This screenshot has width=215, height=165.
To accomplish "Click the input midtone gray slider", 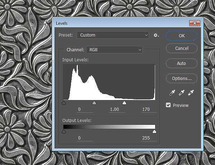I will (x=94, y=103).
